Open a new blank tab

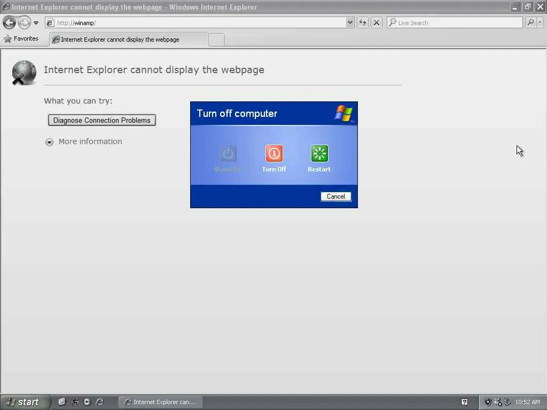tap(216, 40)
